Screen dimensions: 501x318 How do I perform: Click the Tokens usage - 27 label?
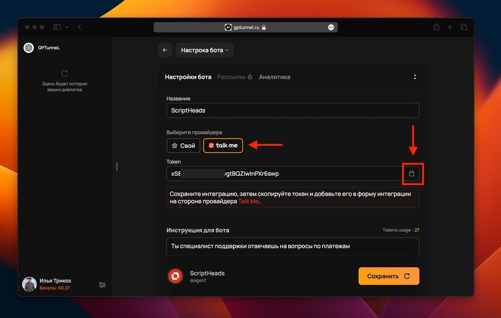coord(400,230)
